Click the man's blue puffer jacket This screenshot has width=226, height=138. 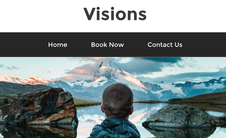click(x=115, y=129)
